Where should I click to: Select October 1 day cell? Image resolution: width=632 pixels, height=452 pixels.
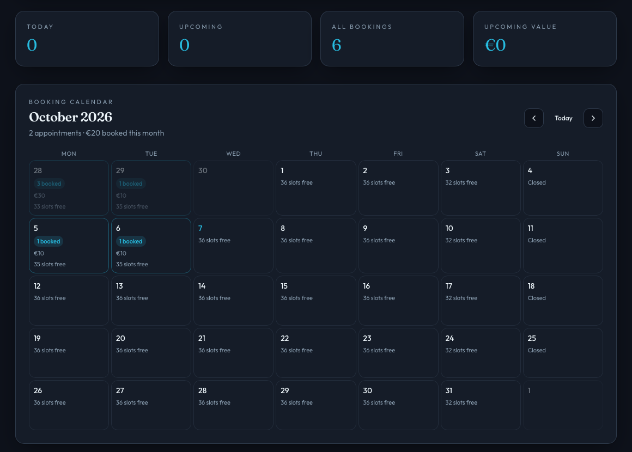click(x=315, y=188)
